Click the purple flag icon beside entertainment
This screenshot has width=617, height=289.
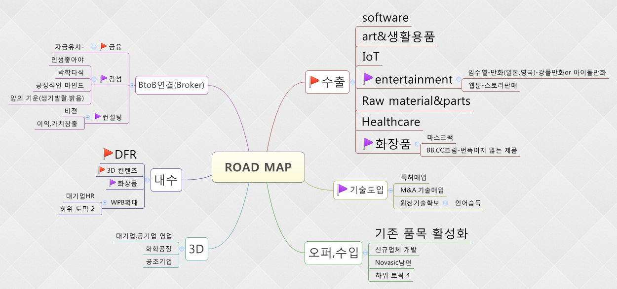click(x=368, y=79)
